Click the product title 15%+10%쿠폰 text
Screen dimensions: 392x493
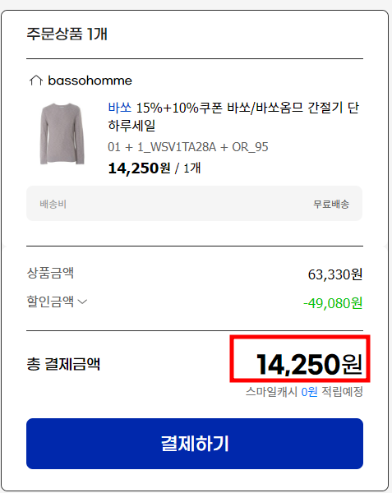click(x=179, y=108)
